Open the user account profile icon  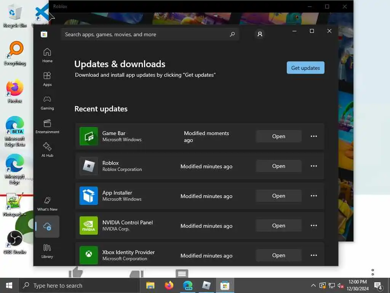pos(260,34)
